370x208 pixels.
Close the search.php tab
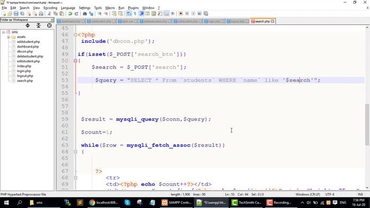(272, 21)
